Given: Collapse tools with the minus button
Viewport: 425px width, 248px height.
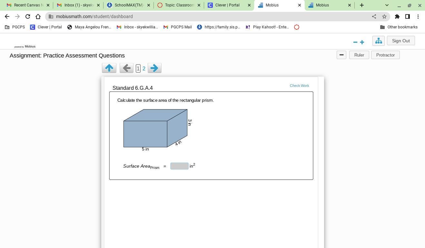Looking at the screenshot, I should click(x=341, y=55).
